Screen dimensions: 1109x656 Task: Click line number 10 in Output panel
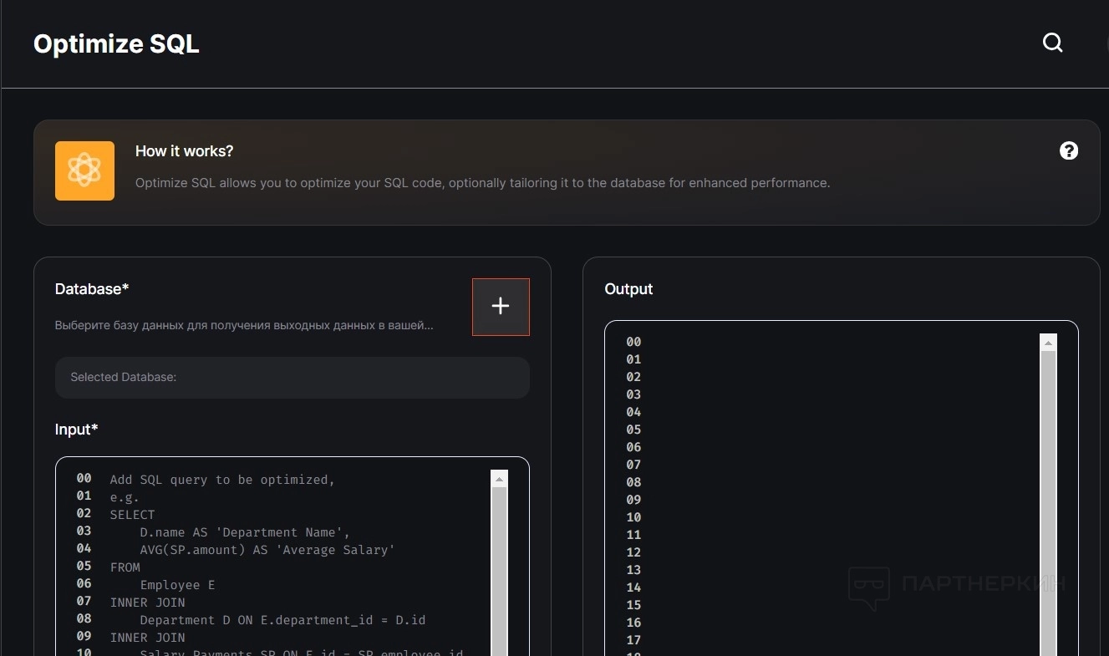[x=633, y=517]
